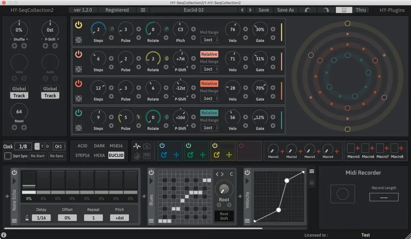Open the hamburger menu beside Registered
This screenshot has width=411, height=239.
(x=143, y=10)
